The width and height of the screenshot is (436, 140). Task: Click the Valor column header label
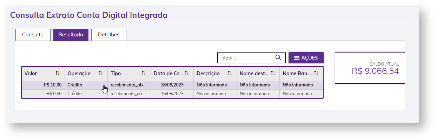point(31,73)
